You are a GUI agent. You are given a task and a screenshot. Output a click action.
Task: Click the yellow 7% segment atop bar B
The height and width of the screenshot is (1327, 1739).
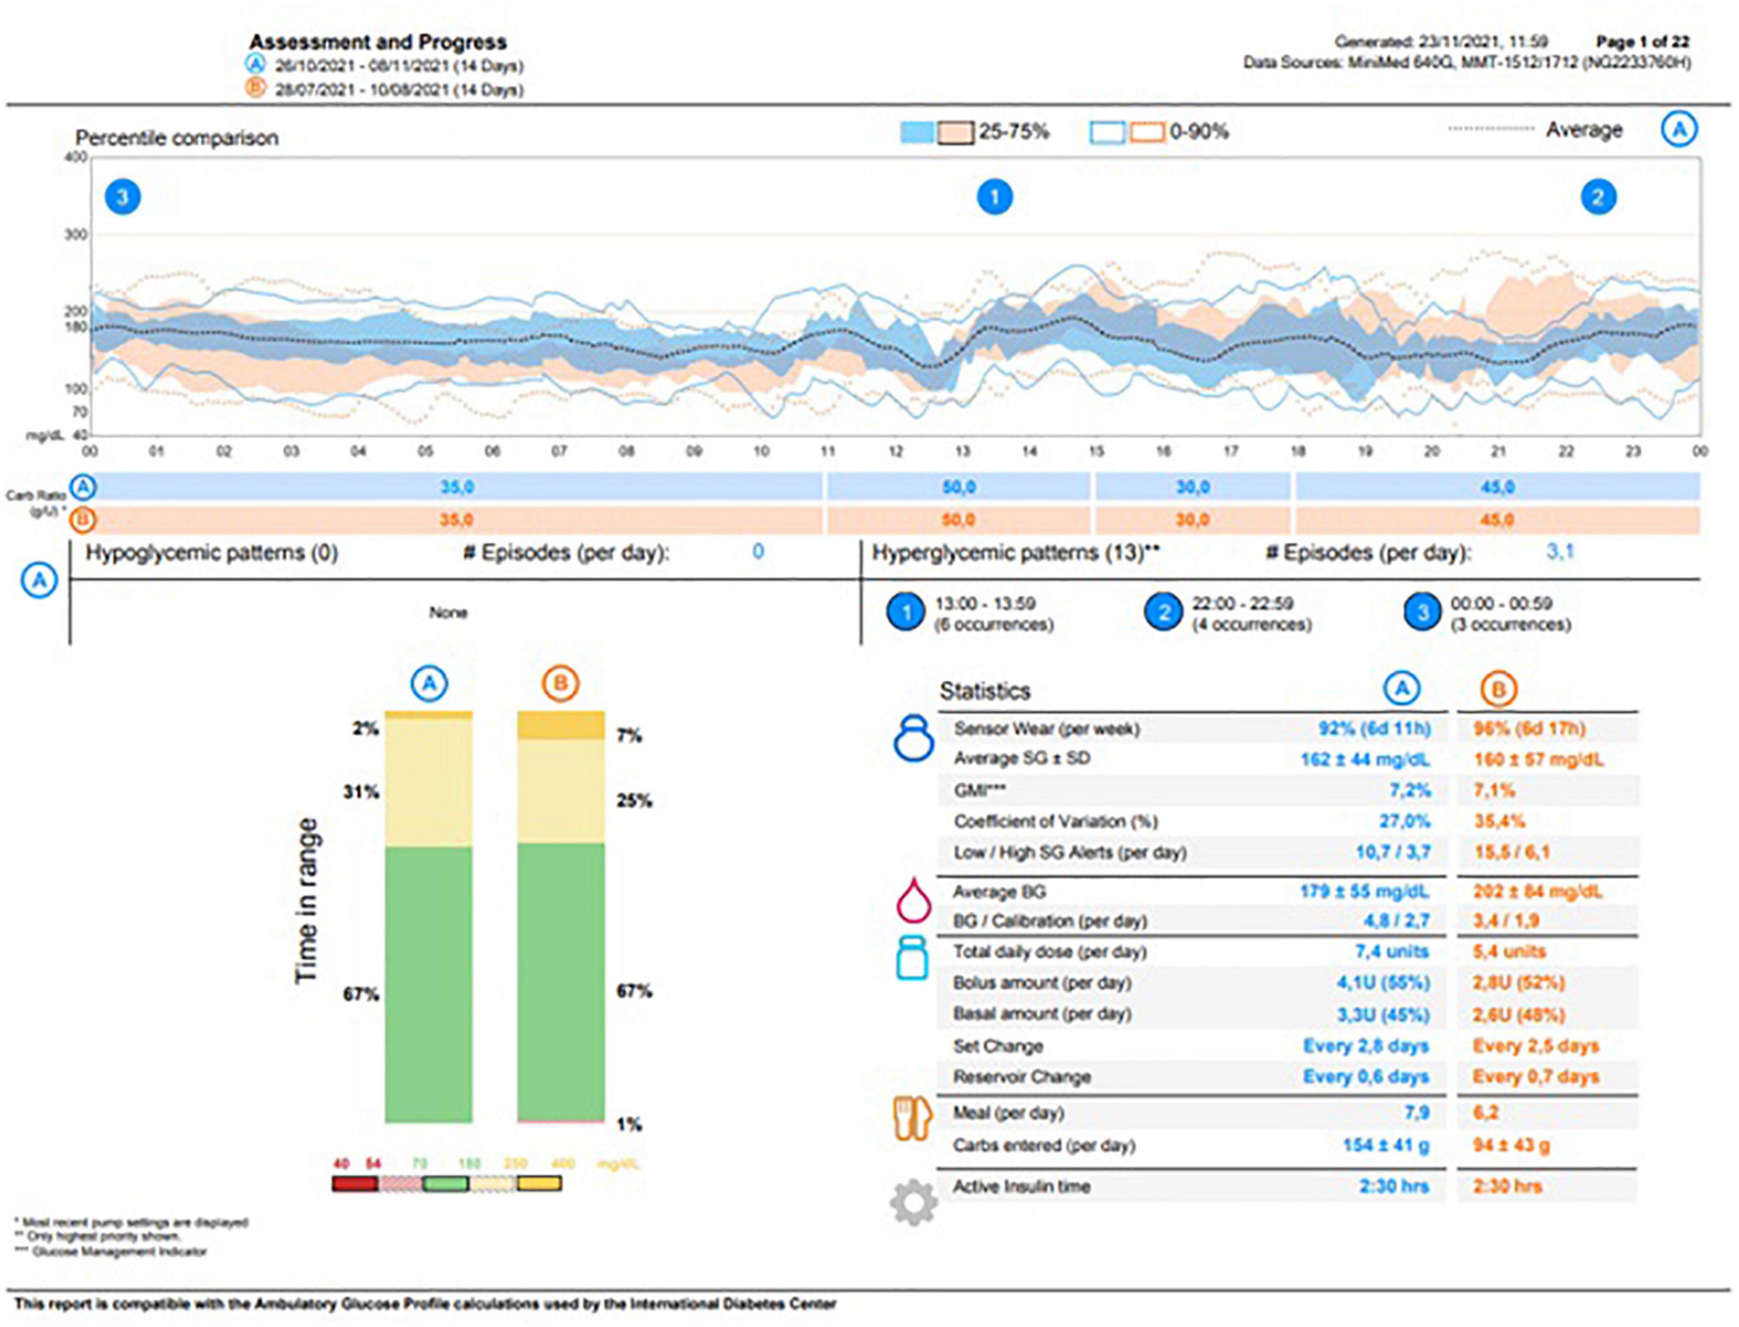pyautogui.click(x=561, y=725)
